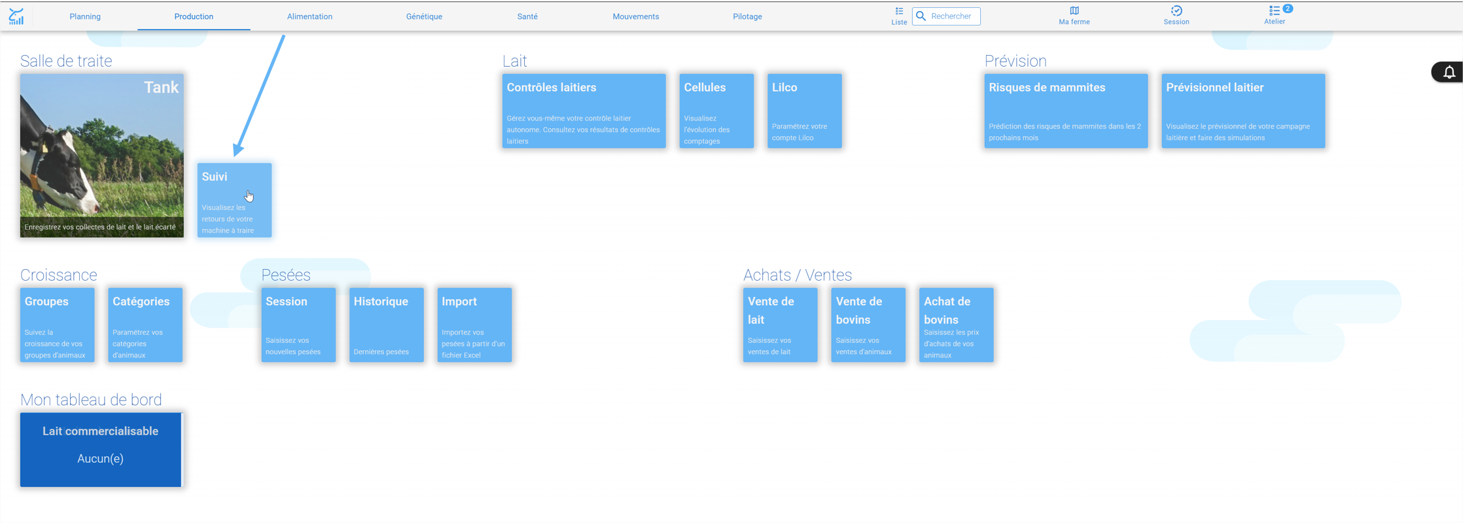Open the Suivi milking machine tile
Viewport: 1463px width, 523px height.
pos(234,200)
